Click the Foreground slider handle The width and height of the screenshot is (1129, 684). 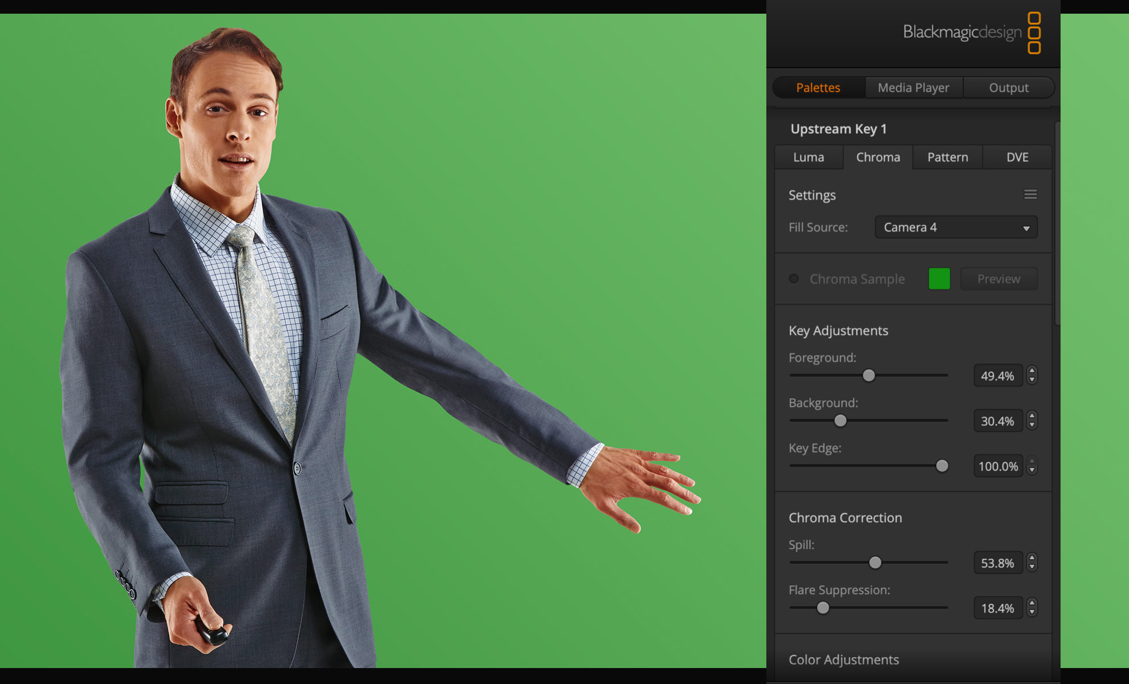click(x=868, y=375)
